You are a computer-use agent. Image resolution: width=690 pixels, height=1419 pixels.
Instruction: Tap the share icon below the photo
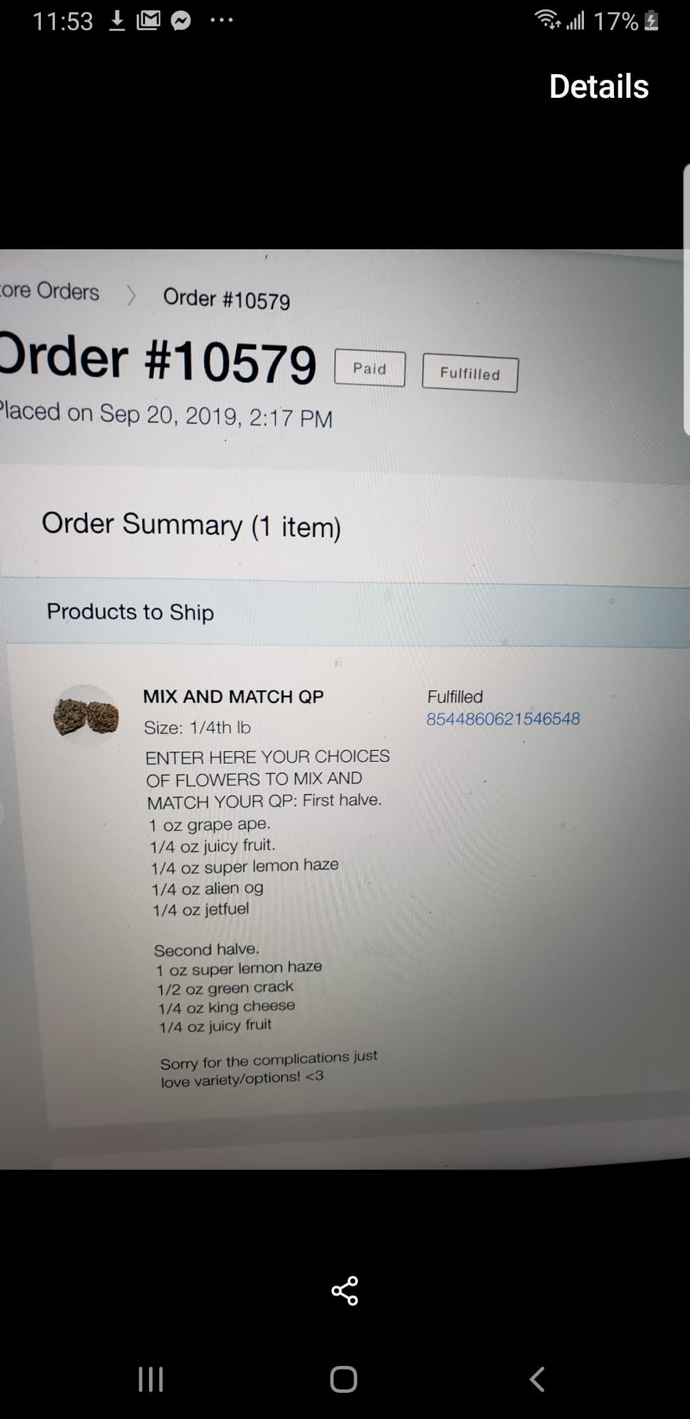(x=345, y=1291)
